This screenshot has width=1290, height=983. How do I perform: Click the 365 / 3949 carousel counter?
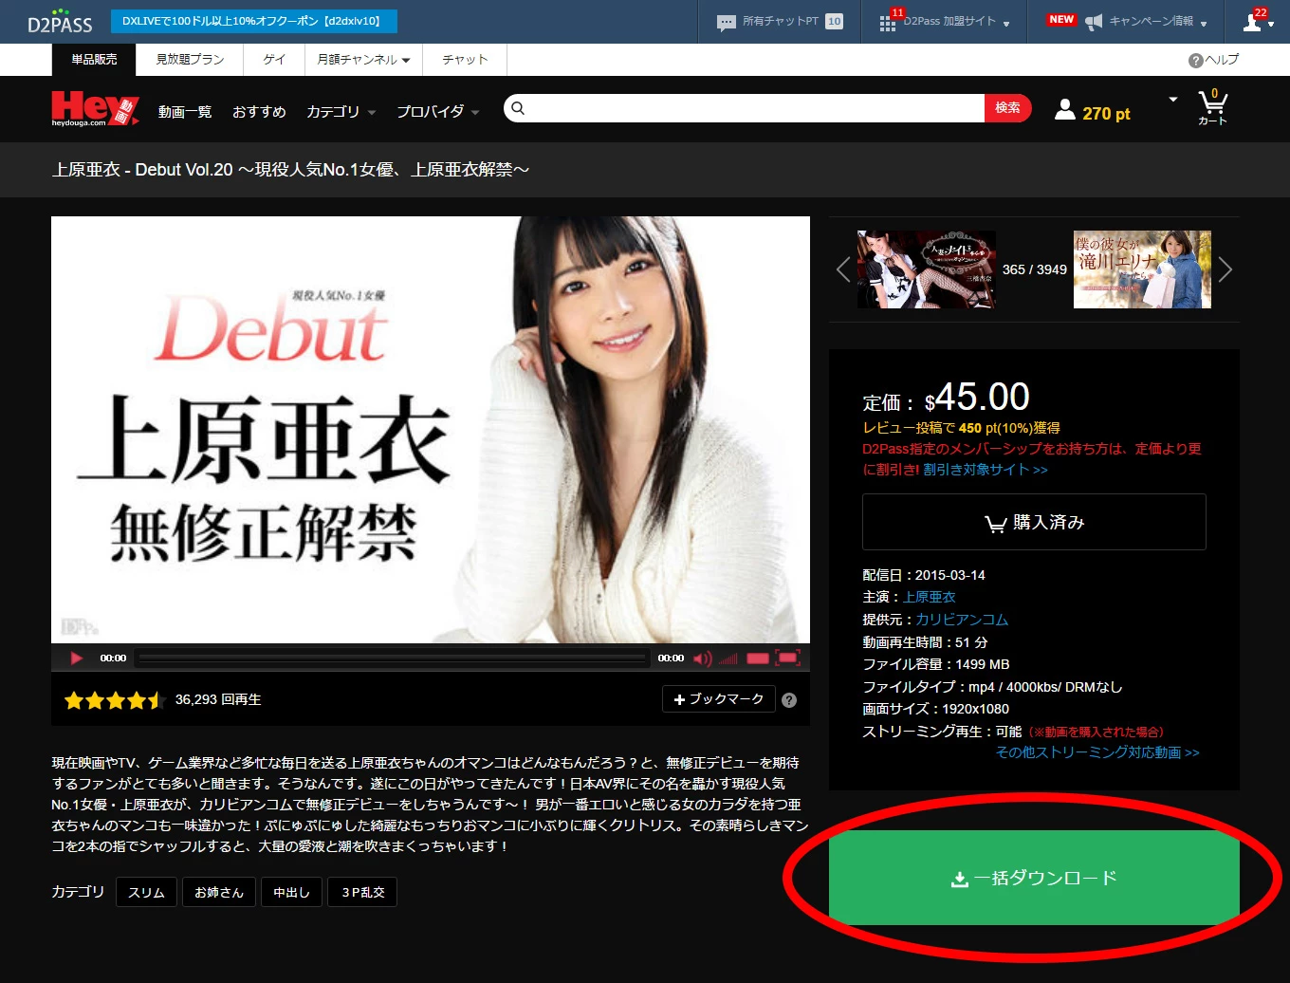point(1035,269)
